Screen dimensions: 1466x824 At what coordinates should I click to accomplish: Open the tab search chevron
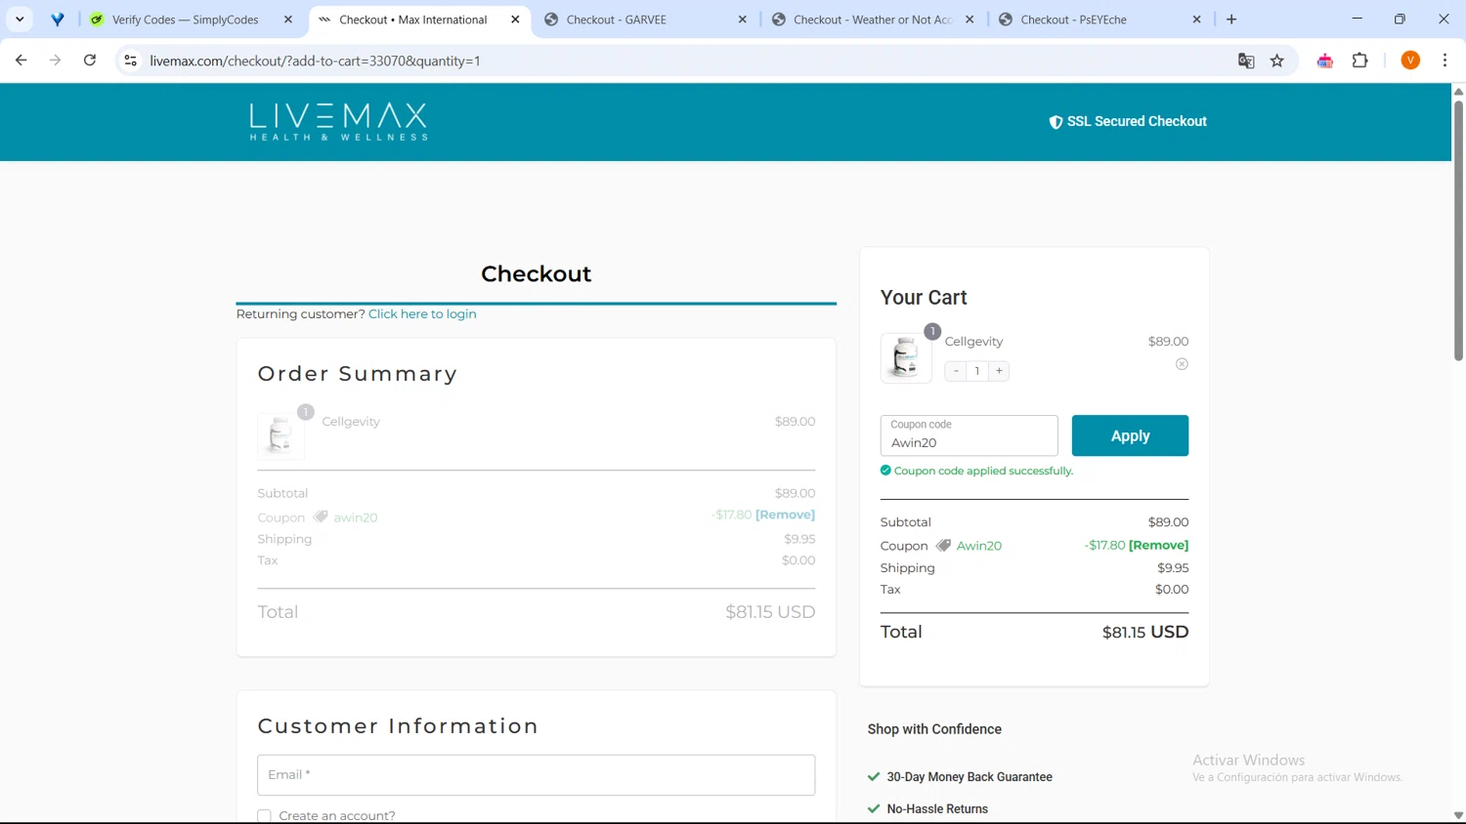pos(20,20)
